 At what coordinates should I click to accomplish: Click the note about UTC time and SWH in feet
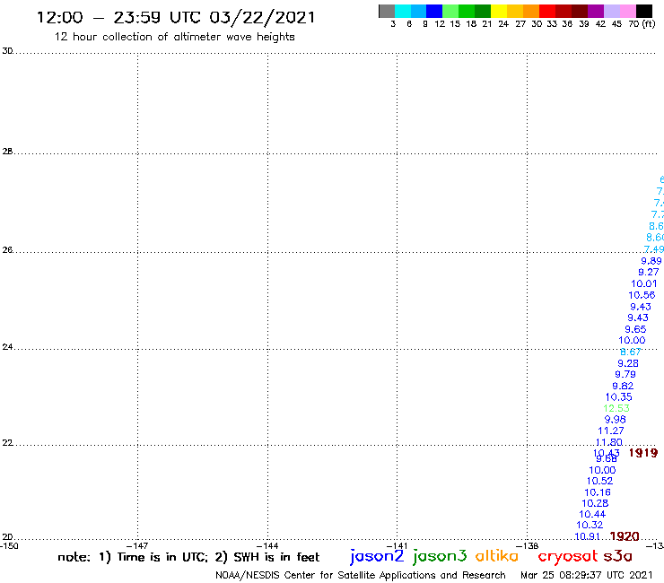(188, 557)
